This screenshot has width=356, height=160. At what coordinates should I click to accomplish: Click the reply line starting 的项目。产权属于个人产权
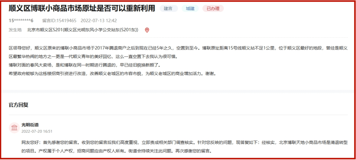pos(117,151)
